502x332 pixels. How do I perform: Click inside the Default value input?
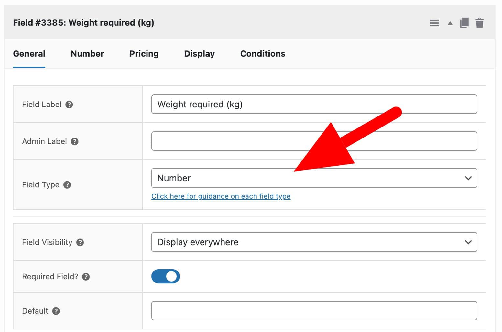click(314, 310)
